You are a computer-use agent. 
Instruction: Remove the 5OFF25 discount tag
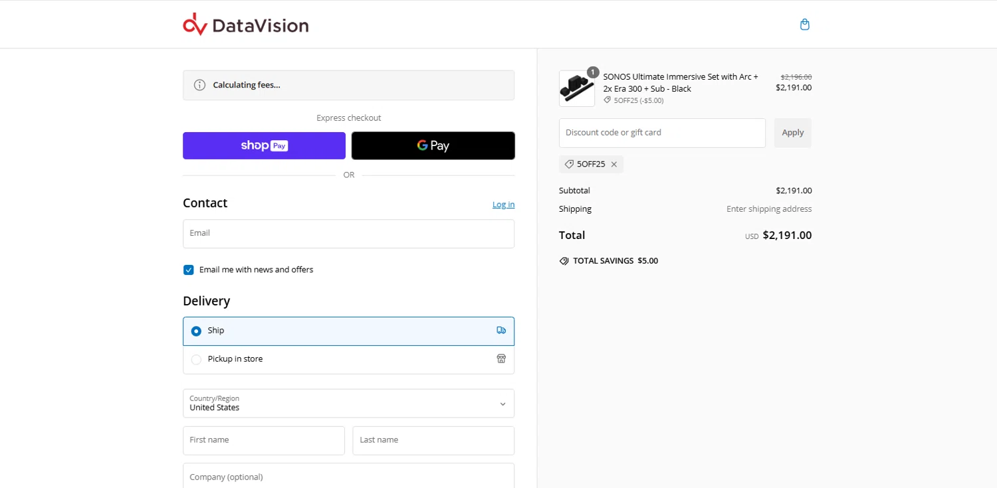pyautogui.click(x=614, y=164)
